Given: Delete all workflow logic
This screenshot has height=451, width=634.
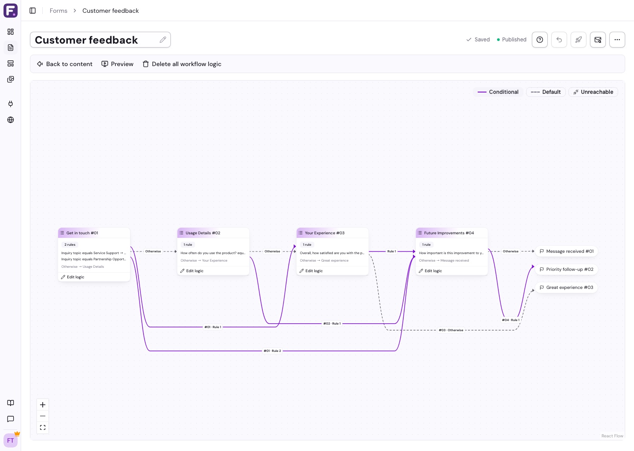Looking at the screenshot, I should [x=182, y=64].
